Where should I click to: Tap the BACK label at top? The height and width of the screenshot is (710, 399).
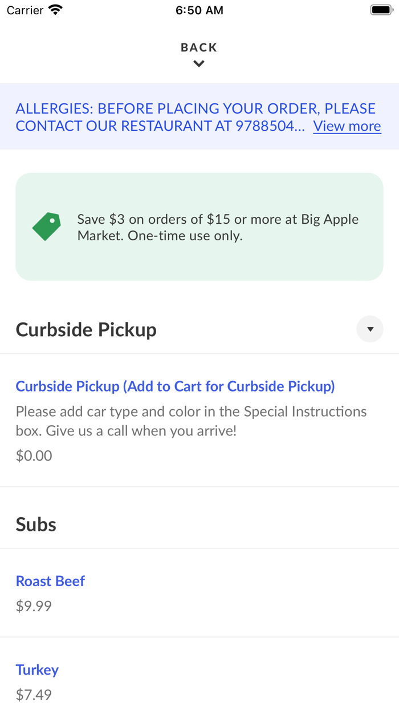point(199,47)
